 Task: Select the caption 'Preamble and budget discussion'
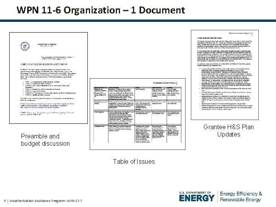(x=45, y=140)
